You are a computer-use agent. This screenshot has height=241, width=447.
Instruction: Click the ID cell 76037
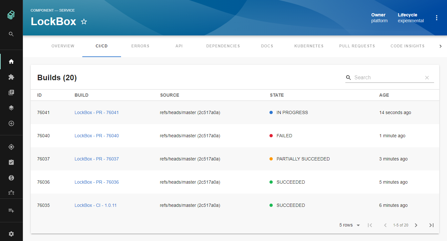click(x=44, y=159)
